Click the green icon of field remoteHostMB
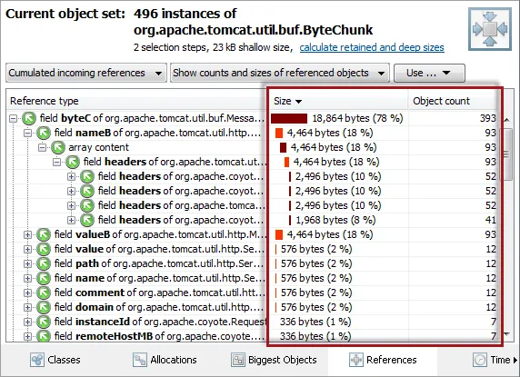The width and height of the screenshot is (520, 377). pyautogui.click(x=44, y=336)
